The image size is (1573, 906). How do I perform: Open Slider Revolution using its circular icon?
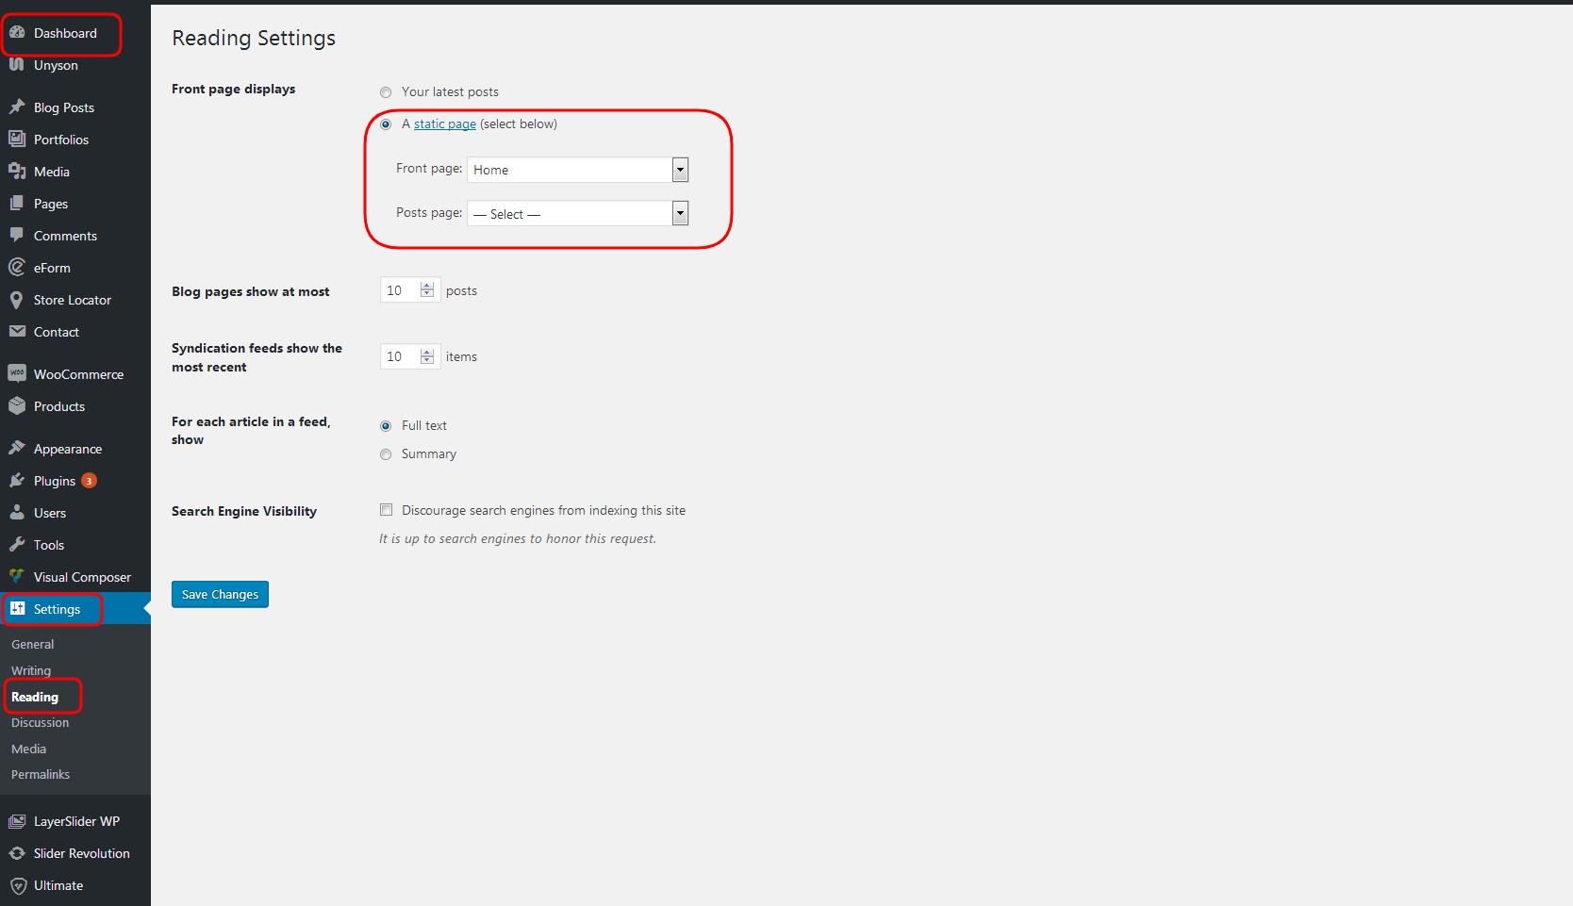click(18, 853)
